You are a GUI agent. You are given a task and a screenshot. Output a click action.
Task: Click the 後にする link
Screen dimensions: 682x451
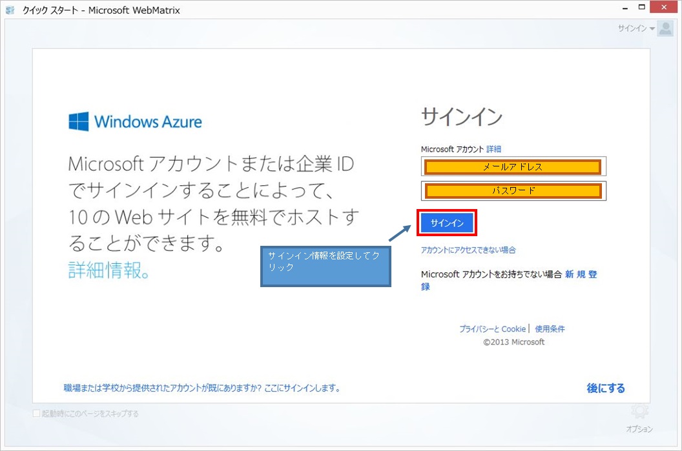[x=605, y=388]
